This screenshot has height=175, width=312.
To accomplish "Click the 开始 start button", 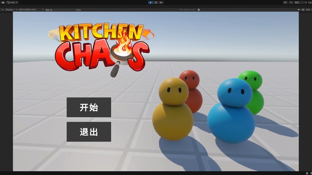I will [x=89, y=107].
